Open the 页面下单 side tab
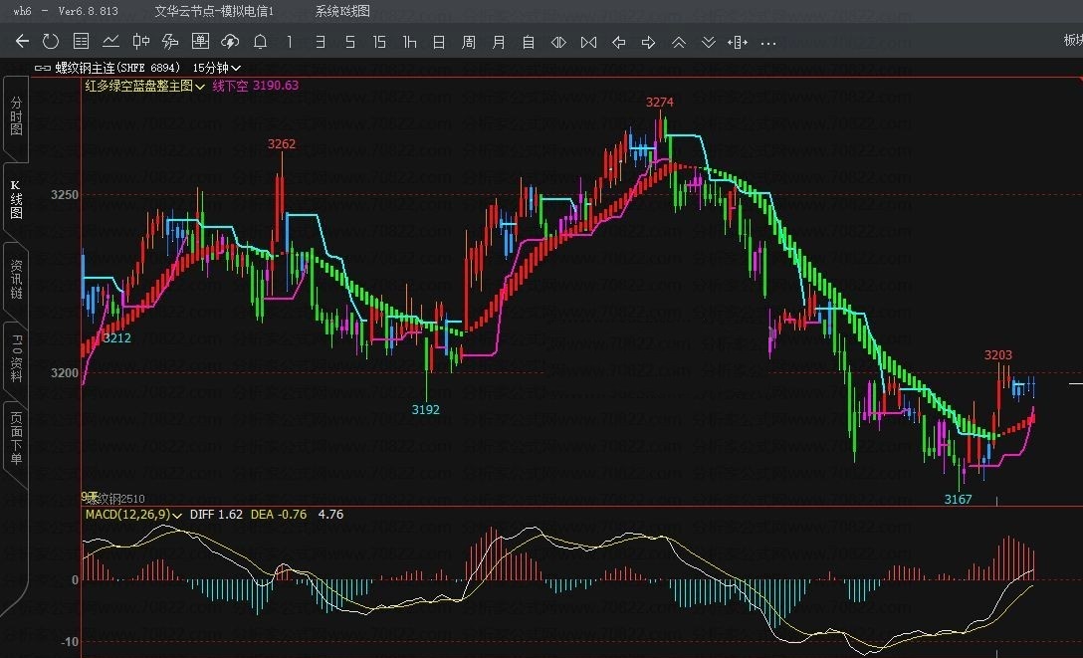This screenshot has width=1083, height=658. pos(16,438)
